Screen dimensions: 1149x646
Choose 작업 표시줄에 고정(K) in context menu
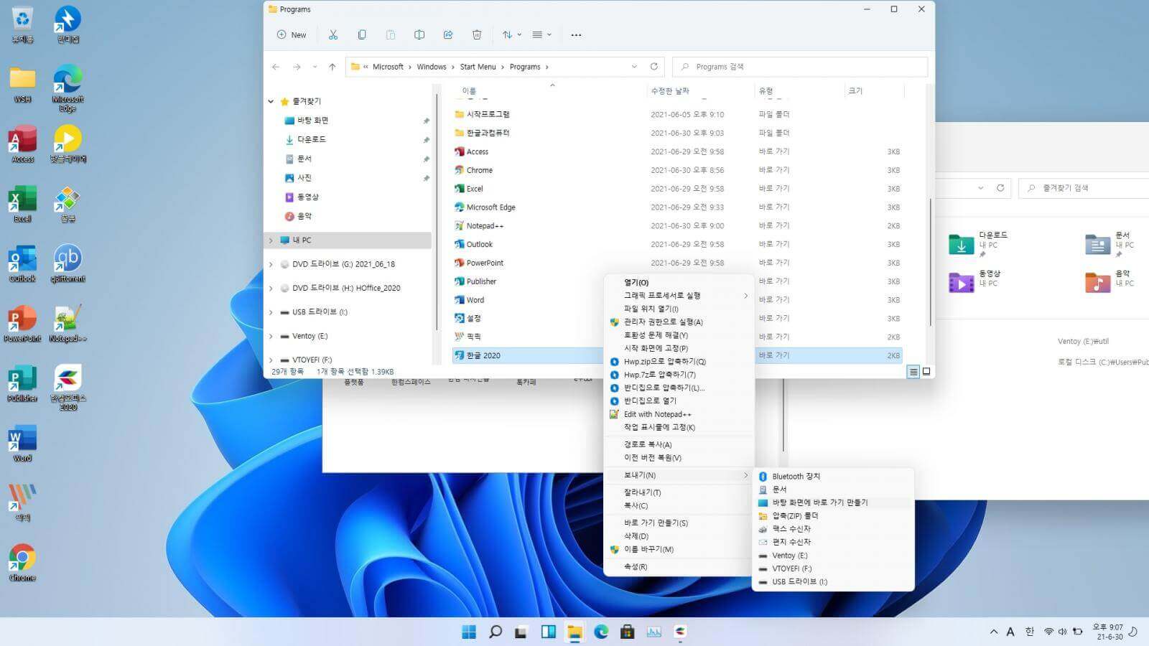[679, 428]
